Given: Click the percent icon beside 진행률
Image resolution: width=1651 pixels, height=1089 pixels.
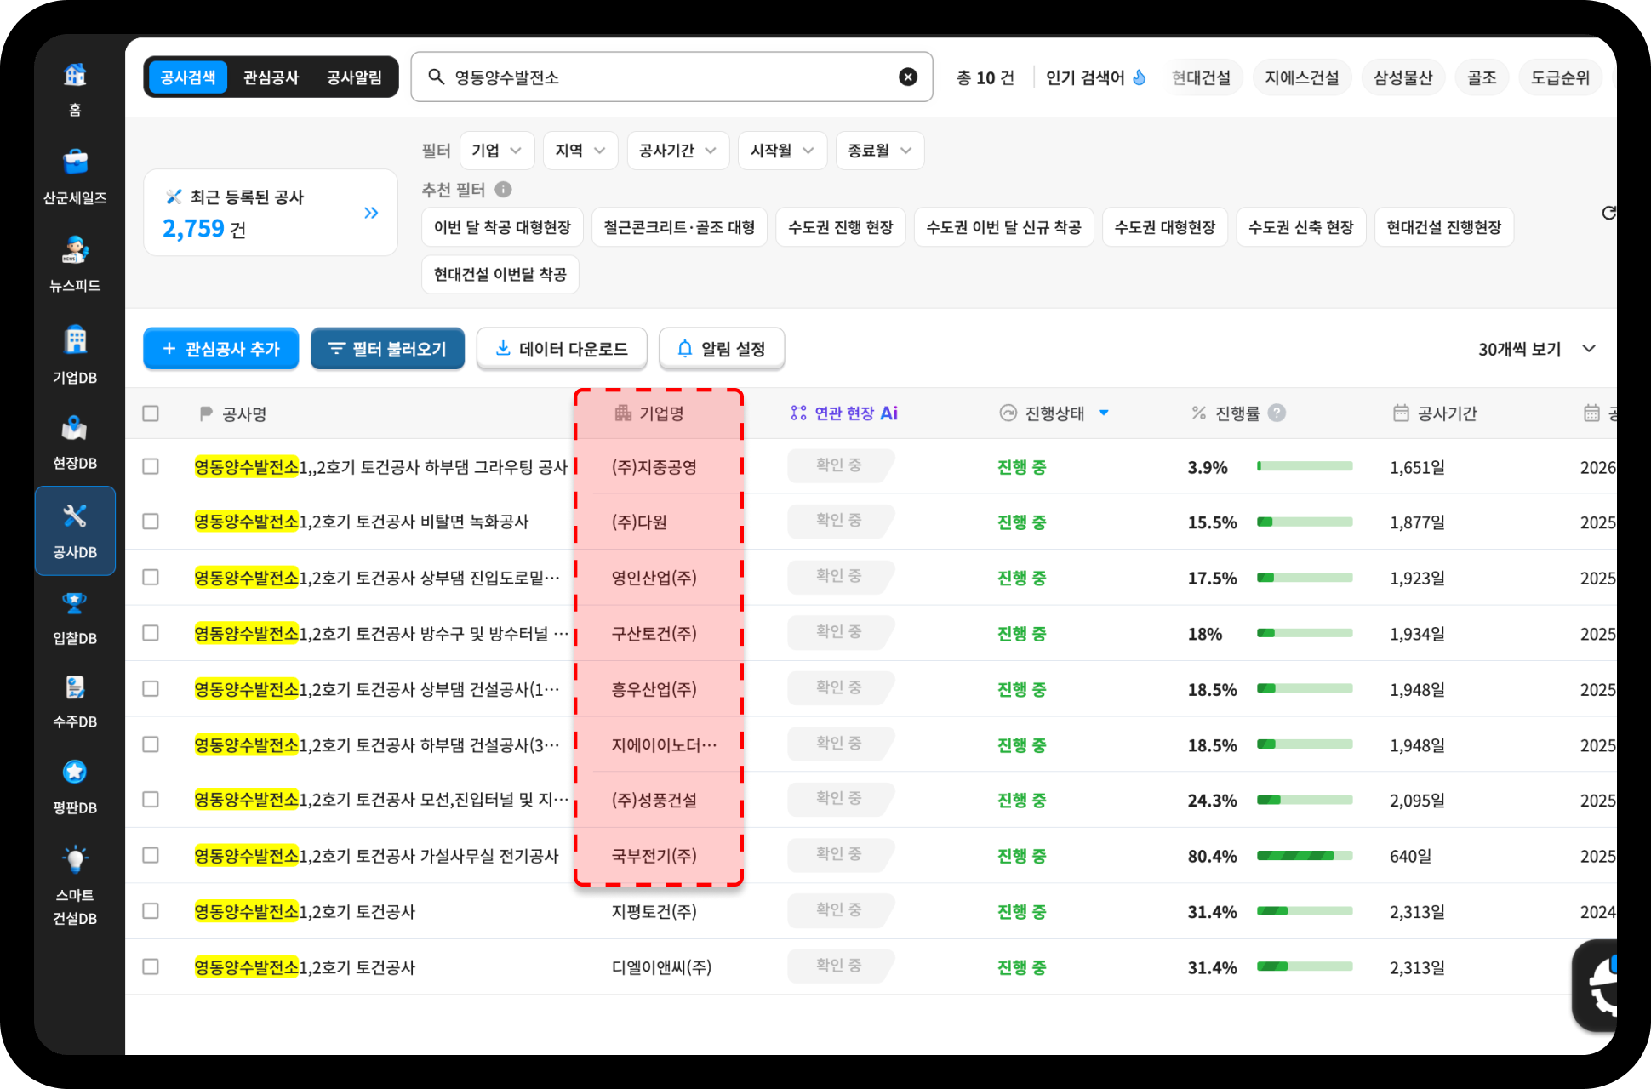Looking at the screenshot, I should [x=1199, y=413].
